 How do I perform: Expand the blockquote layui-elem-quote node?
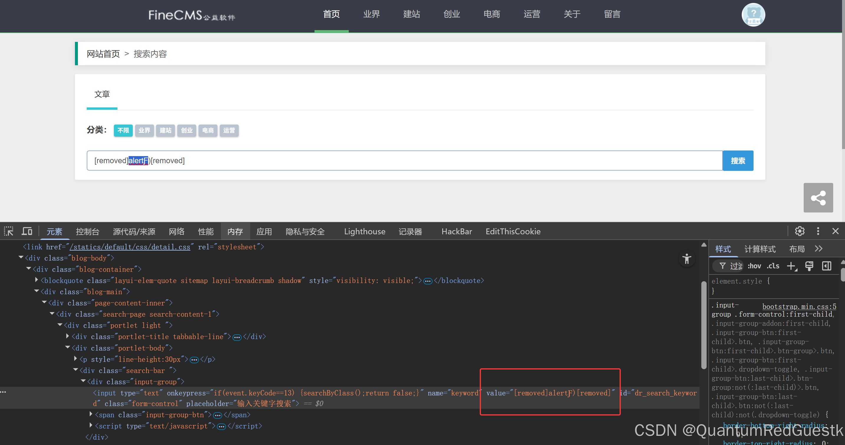36,280
